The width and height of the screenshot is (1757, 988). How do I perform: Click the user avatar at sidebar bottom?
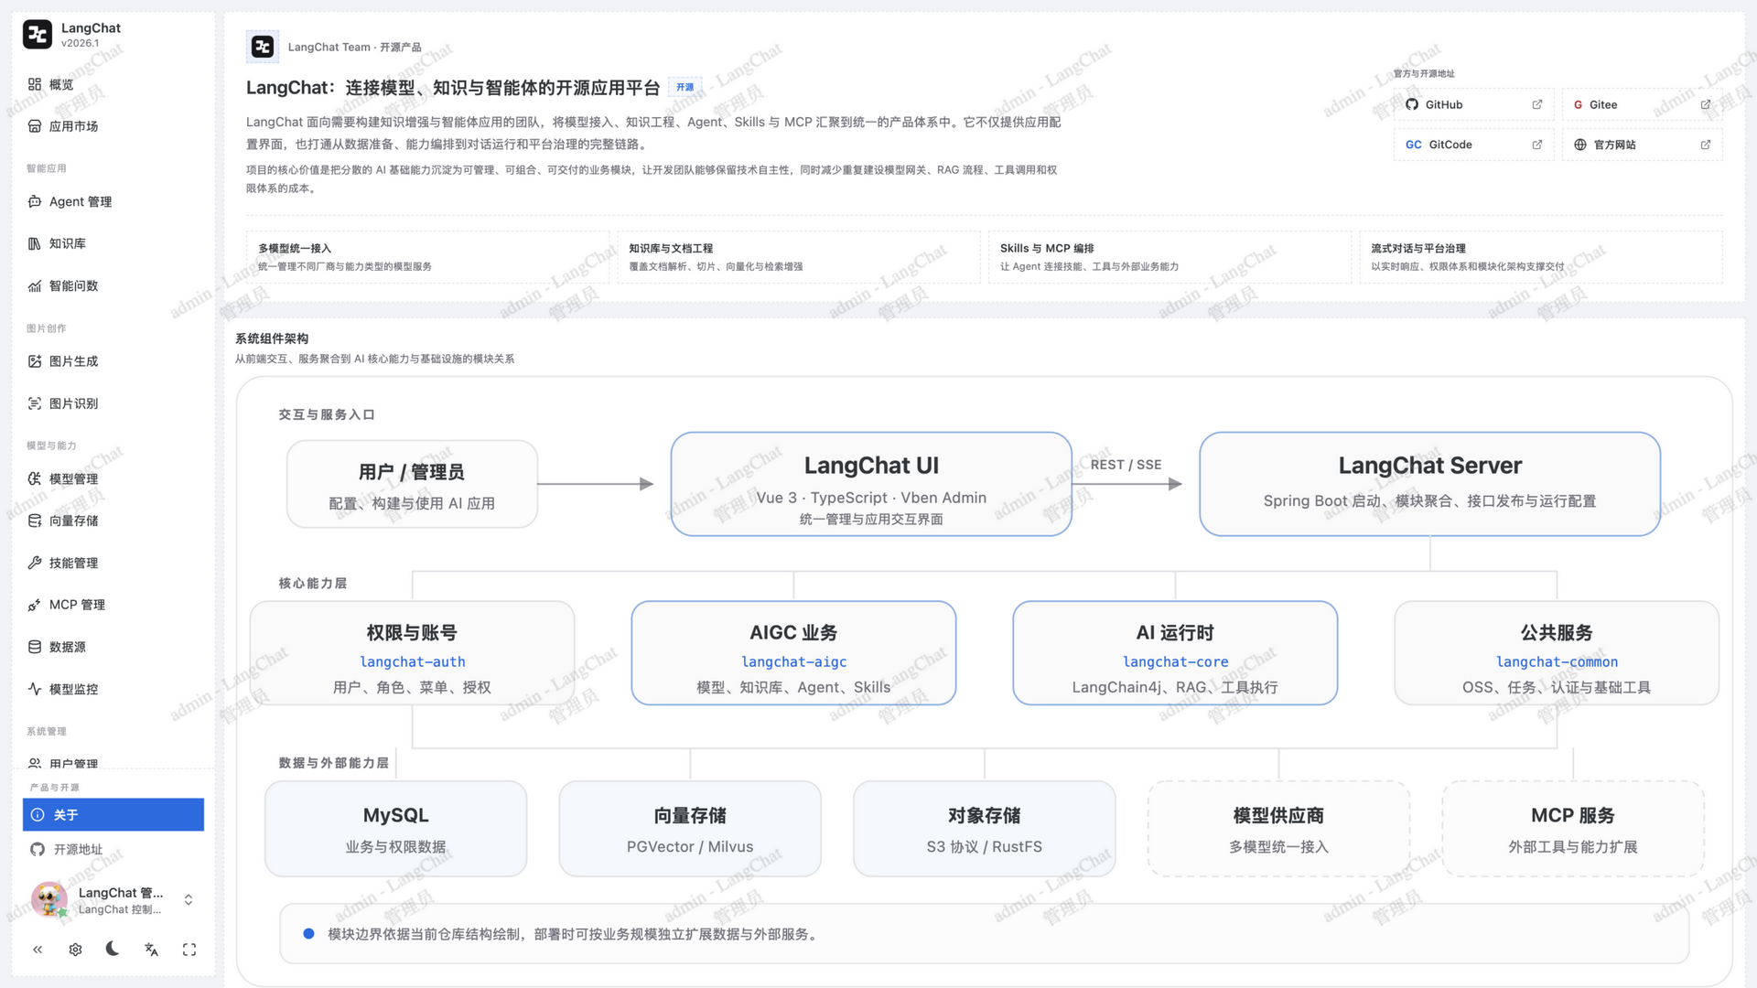click(x=49, y=899)
